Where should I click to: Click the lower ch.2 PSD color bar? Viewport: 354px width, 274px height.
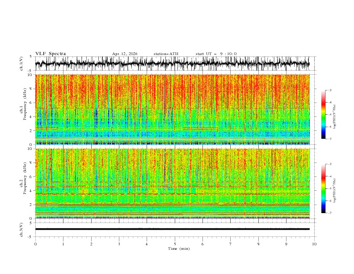click(323, 188)
